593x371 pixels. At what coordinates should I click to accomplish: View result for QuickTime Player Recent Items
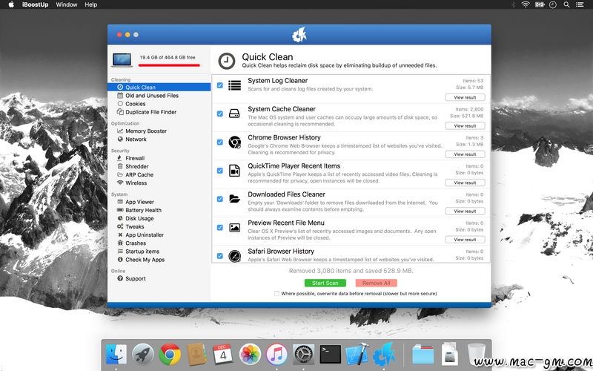click(465, 183)
